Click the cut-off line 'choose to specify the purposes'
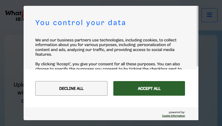Image resolution: width=222 pixels, height=126 pixels. point(108,68)
